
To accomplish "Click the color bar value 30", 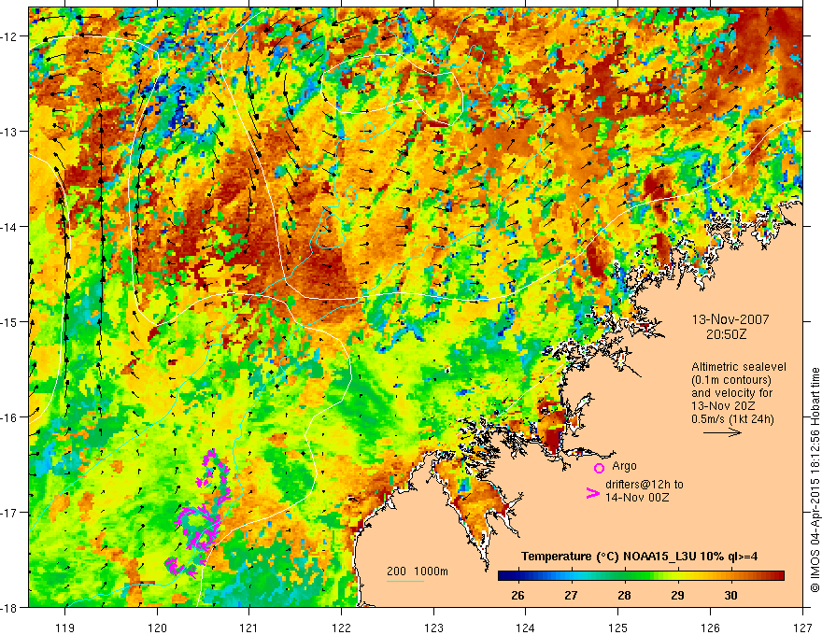I will [730, 596].
